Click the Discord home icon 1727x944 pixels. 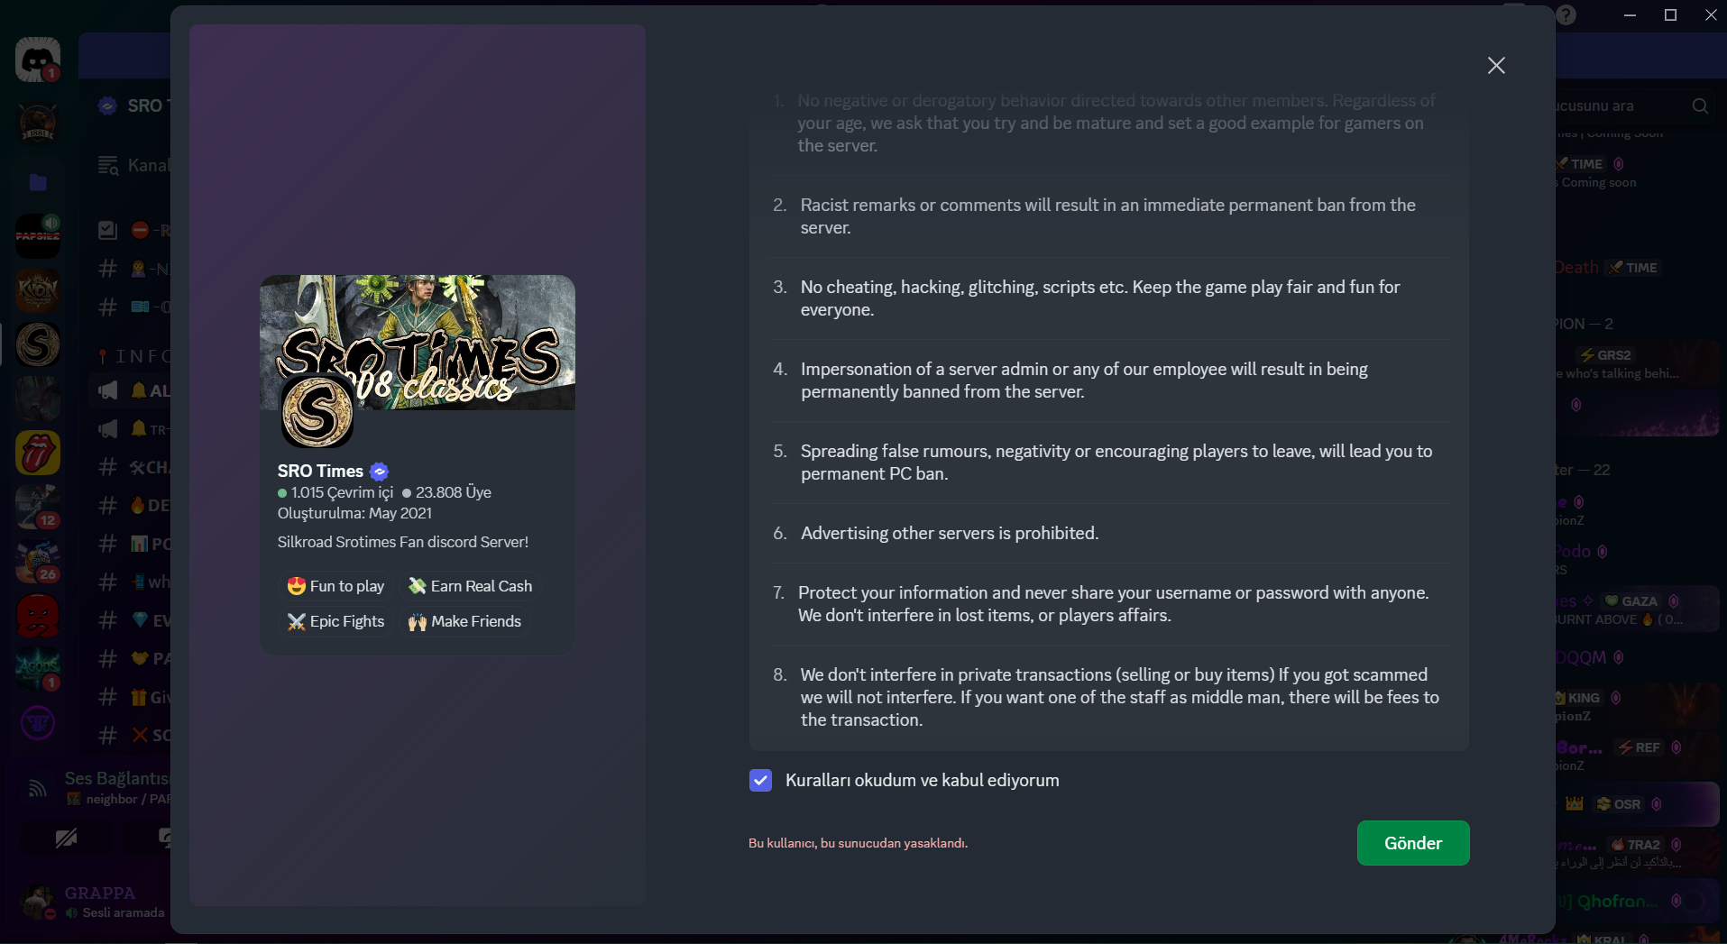point(37,60)
